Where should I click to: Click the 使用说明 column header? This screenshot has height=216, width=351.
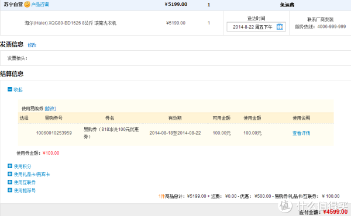click(301, 118)
